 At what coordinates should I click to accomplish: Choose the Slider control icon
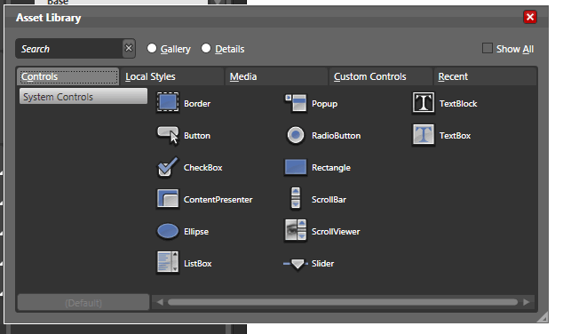coord(296,264)
